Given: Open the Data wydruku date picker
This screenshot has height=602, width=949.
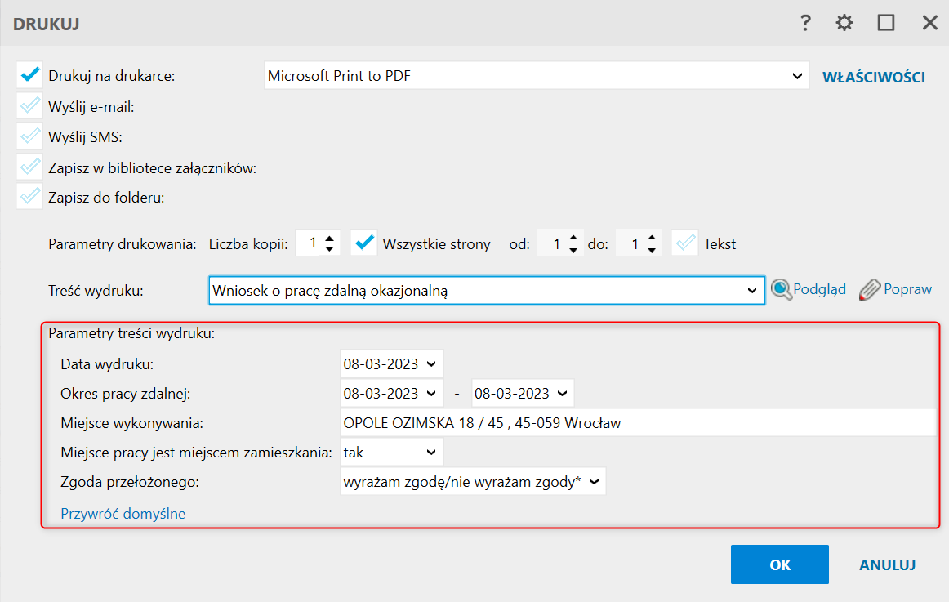Looking at the screenshot, I should (431, 363).
